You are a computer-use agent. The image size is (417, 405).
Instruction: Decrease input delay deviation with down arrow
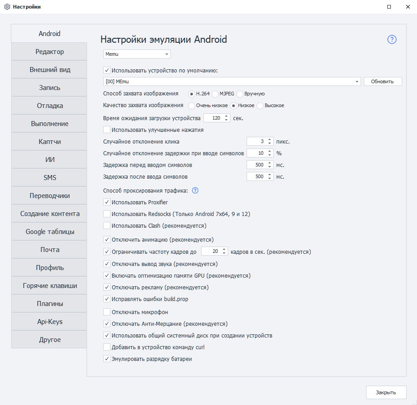[x=270, y=155]
